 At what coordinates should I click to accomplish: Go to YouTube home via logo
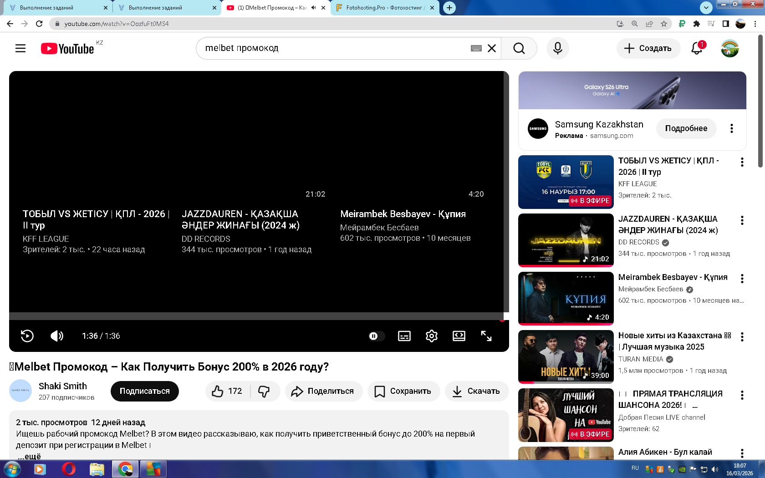(67, 48)
